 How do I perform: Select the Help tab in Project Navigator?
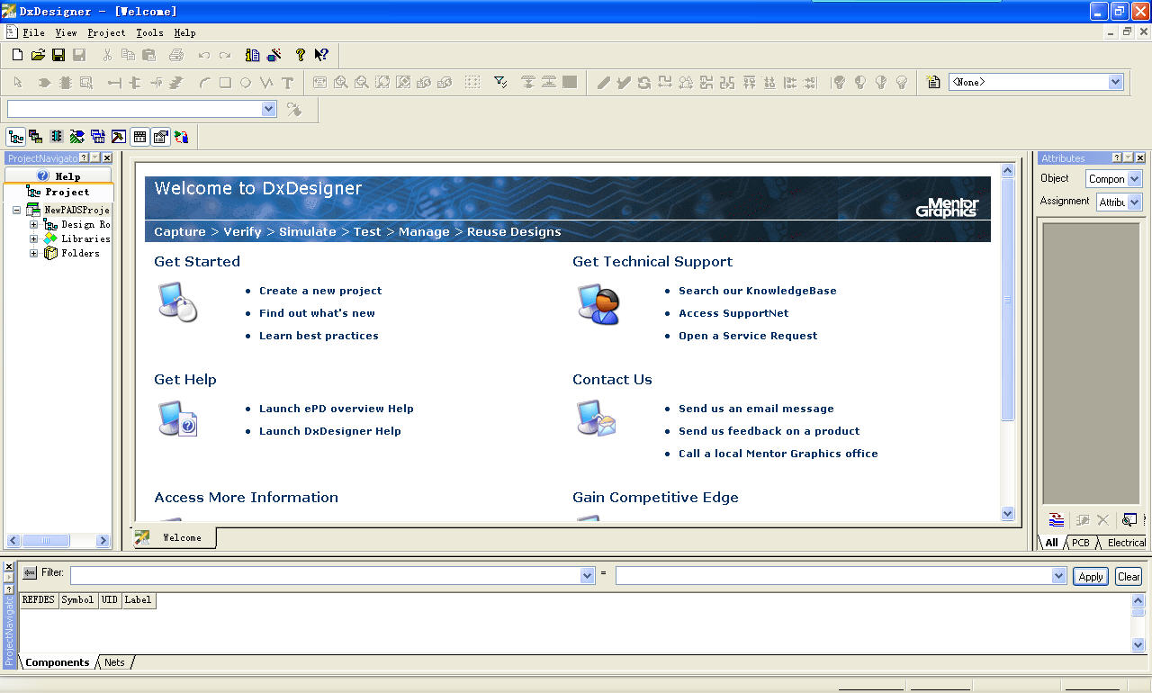(58, 175)
